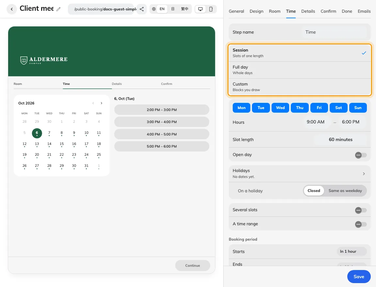Select October 15 in the calendar
Image resolution: width=376 pixels, height=287 pixels.
[62, 144]
